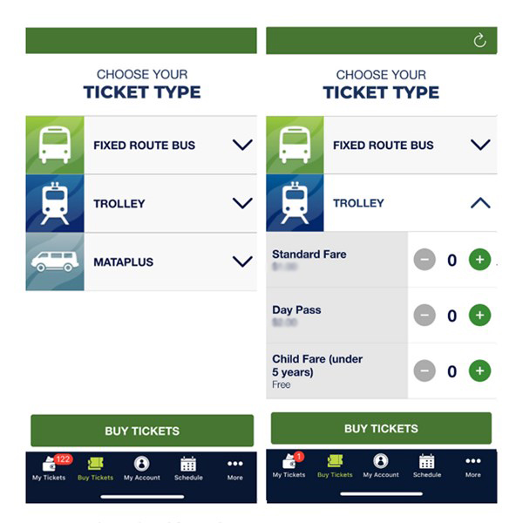
Task: Tap the Mataplus van icon
Action: pos(55,261)
